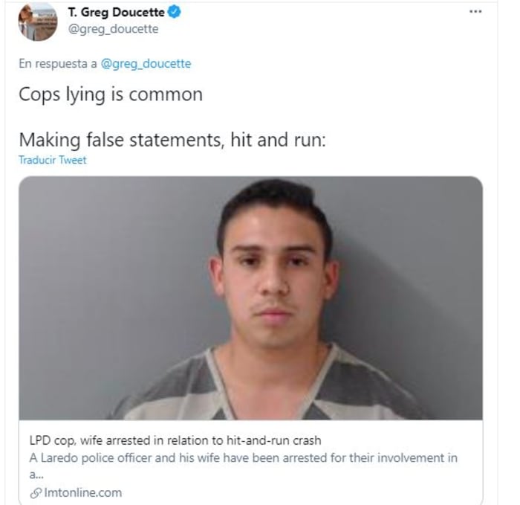
Task: Open the 'LPD cop, wife arrested' headline
Action: click(x=175, y=440)
